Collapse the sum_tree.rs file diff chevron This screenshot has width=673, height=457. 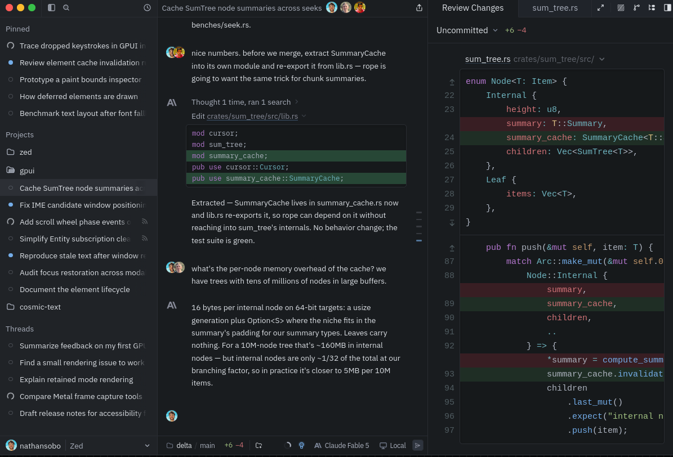point(601,59)
